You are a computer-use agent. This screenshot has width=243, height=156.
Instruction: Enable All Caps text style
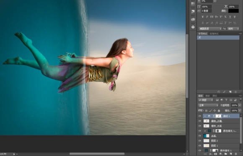pyautogui.click(x=212, y=17)
